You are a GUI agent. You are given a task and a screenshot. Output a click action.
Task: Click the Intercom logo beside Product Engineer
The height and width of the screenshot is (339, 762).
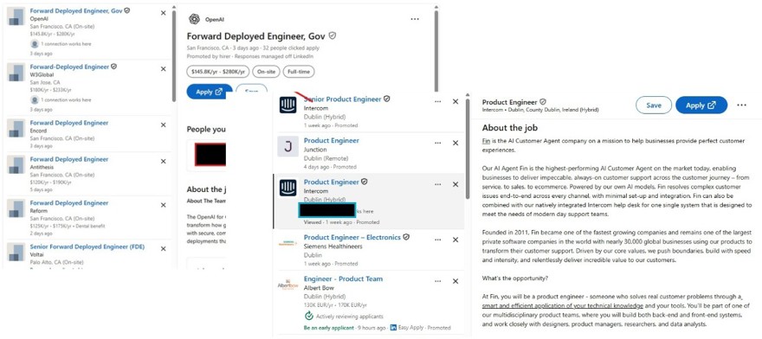pos(287,188)
